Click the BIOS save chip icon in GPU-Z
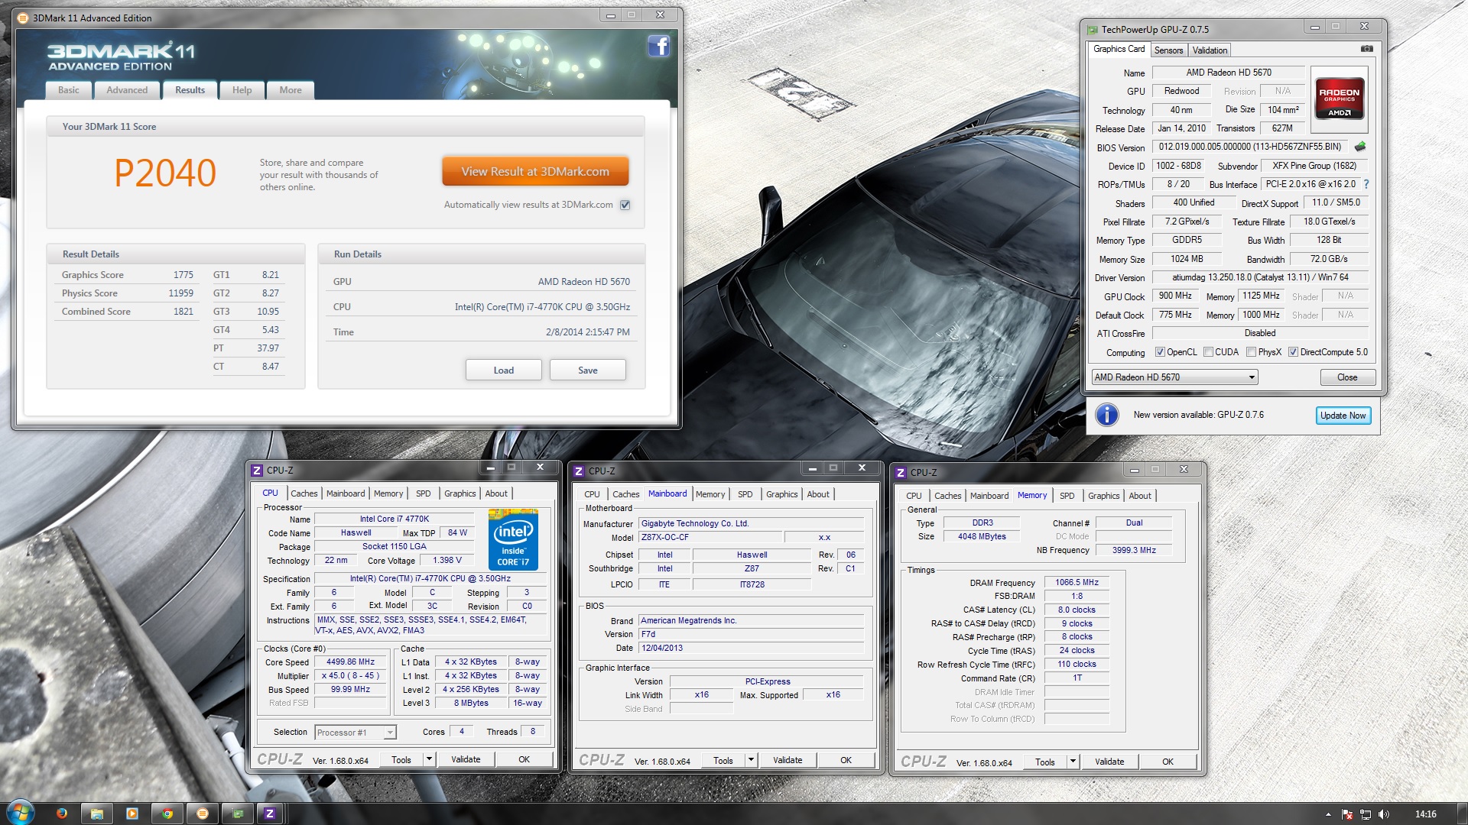Viewport: 1468px width, 825px height. (x=1360, y=147)
